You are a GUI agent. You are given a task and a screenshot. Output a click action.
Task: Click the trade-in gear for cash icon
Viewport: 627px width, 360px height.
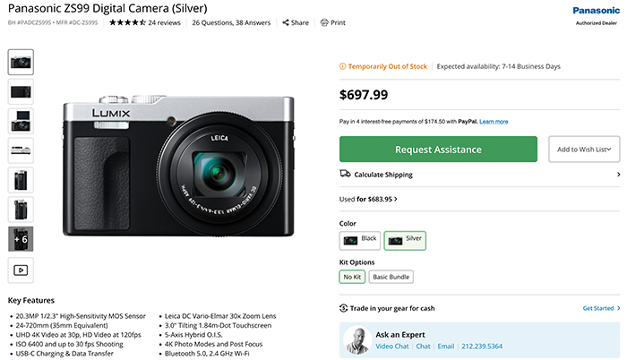(x=345, y=308)
